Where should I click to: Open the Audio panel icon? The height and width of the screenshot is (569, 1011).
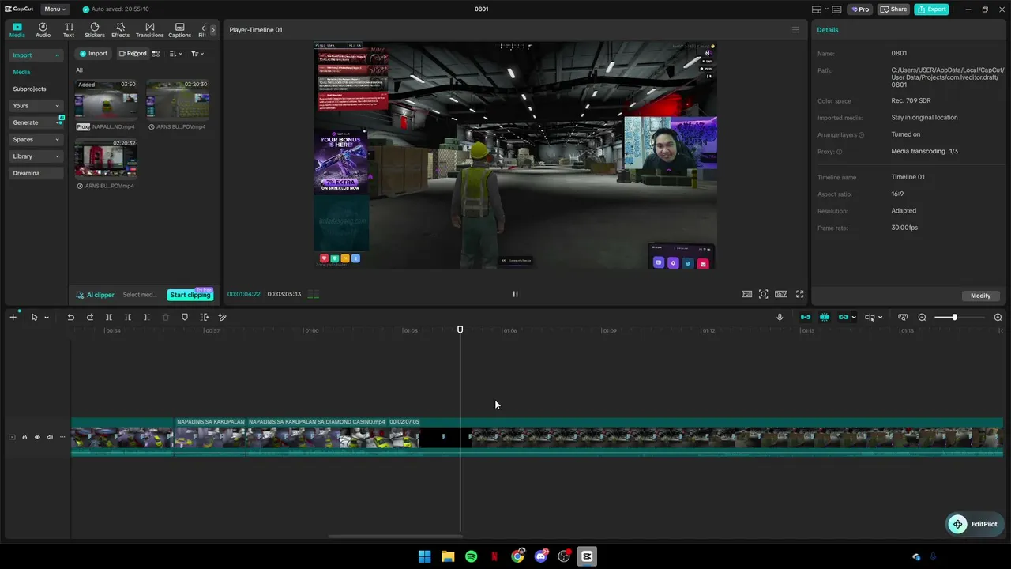43,30
